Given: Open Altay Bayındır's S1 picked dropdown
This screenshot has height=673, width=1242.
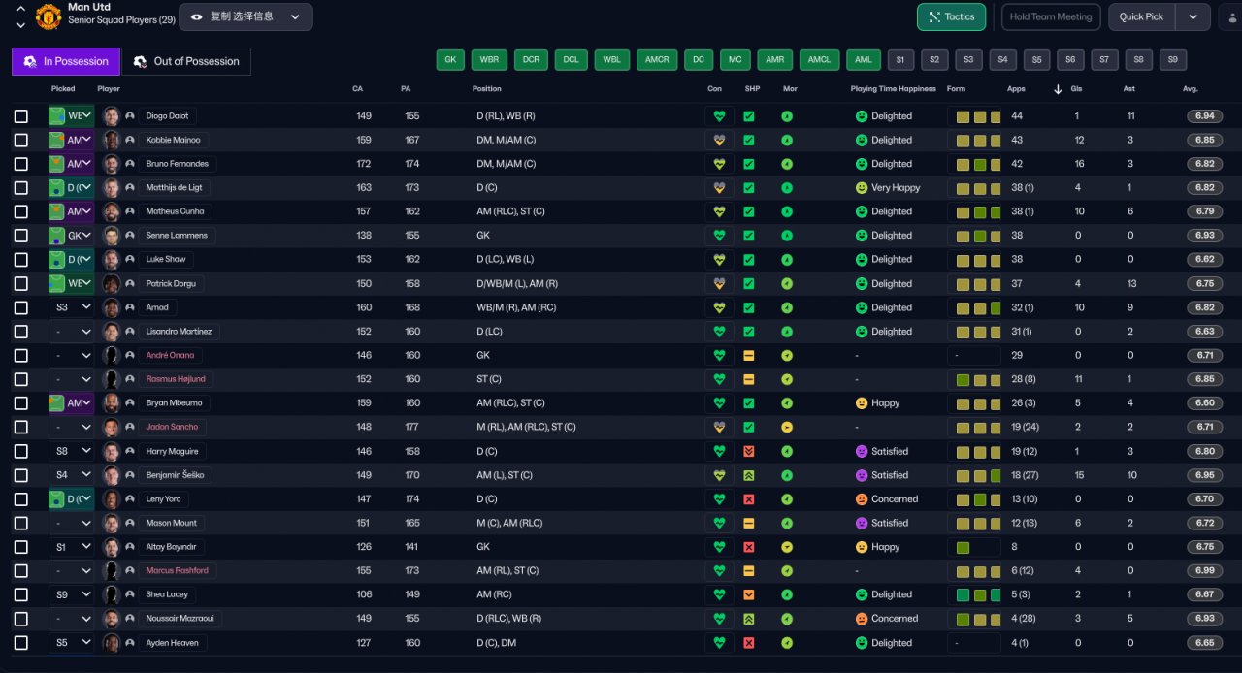Looking at the screenshot, I should coord(72,547).
